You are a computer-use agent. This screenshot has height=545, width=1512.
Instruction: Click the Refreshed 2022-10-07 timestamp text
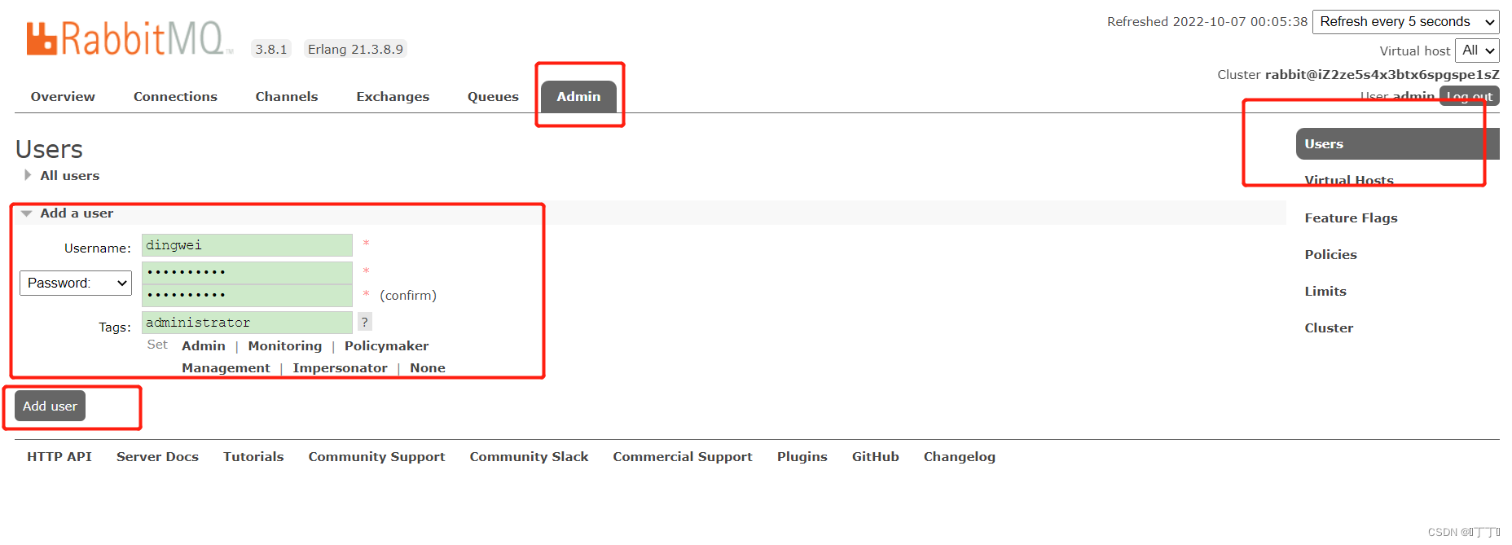coord(1207,22)
